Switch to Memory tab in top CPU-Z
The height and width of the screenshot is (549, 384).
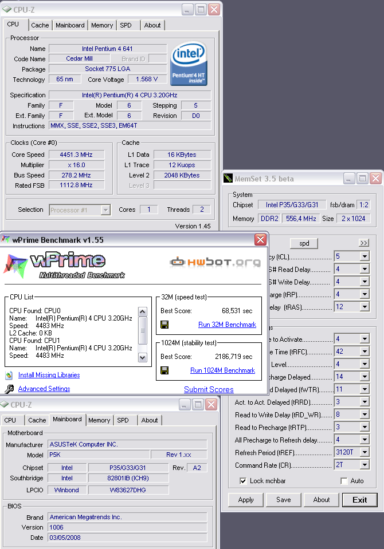(102, 25)
